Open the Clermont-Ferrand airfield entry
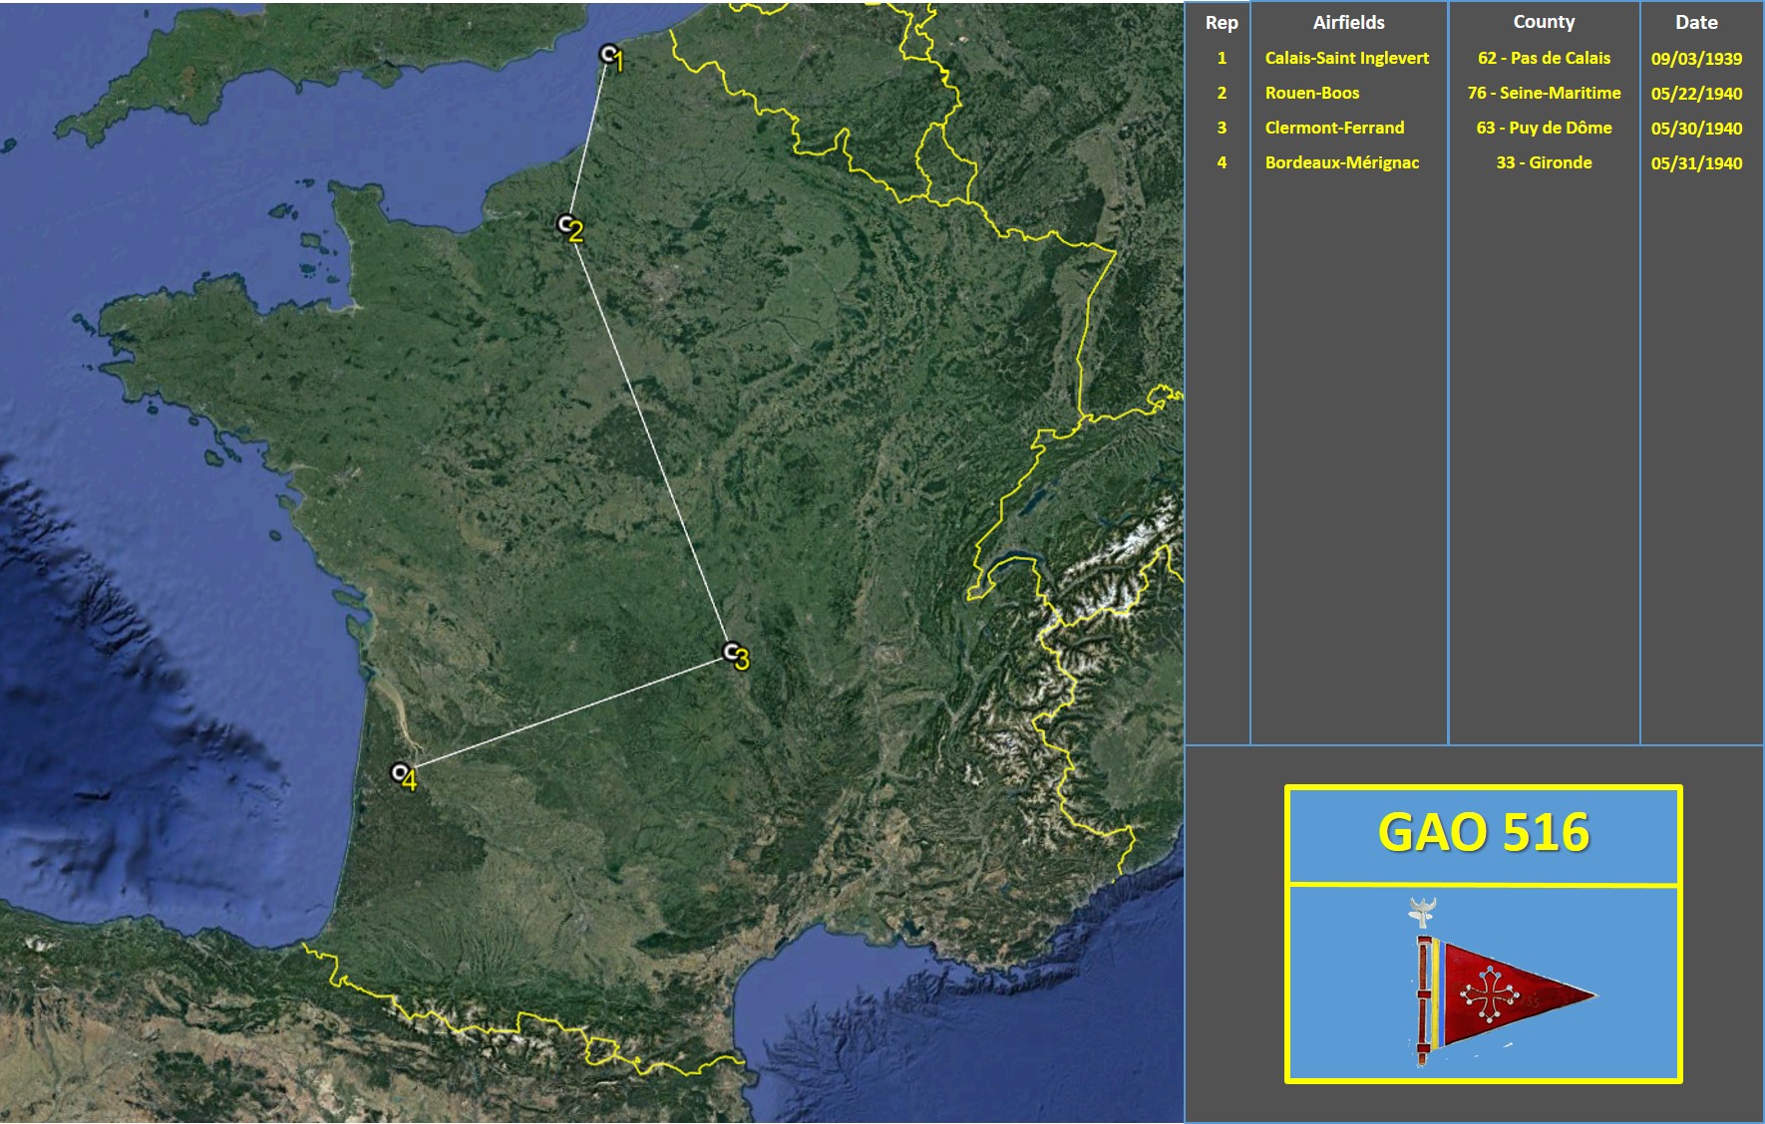Viewport: 1765px width, 1124px height. 1334,128
